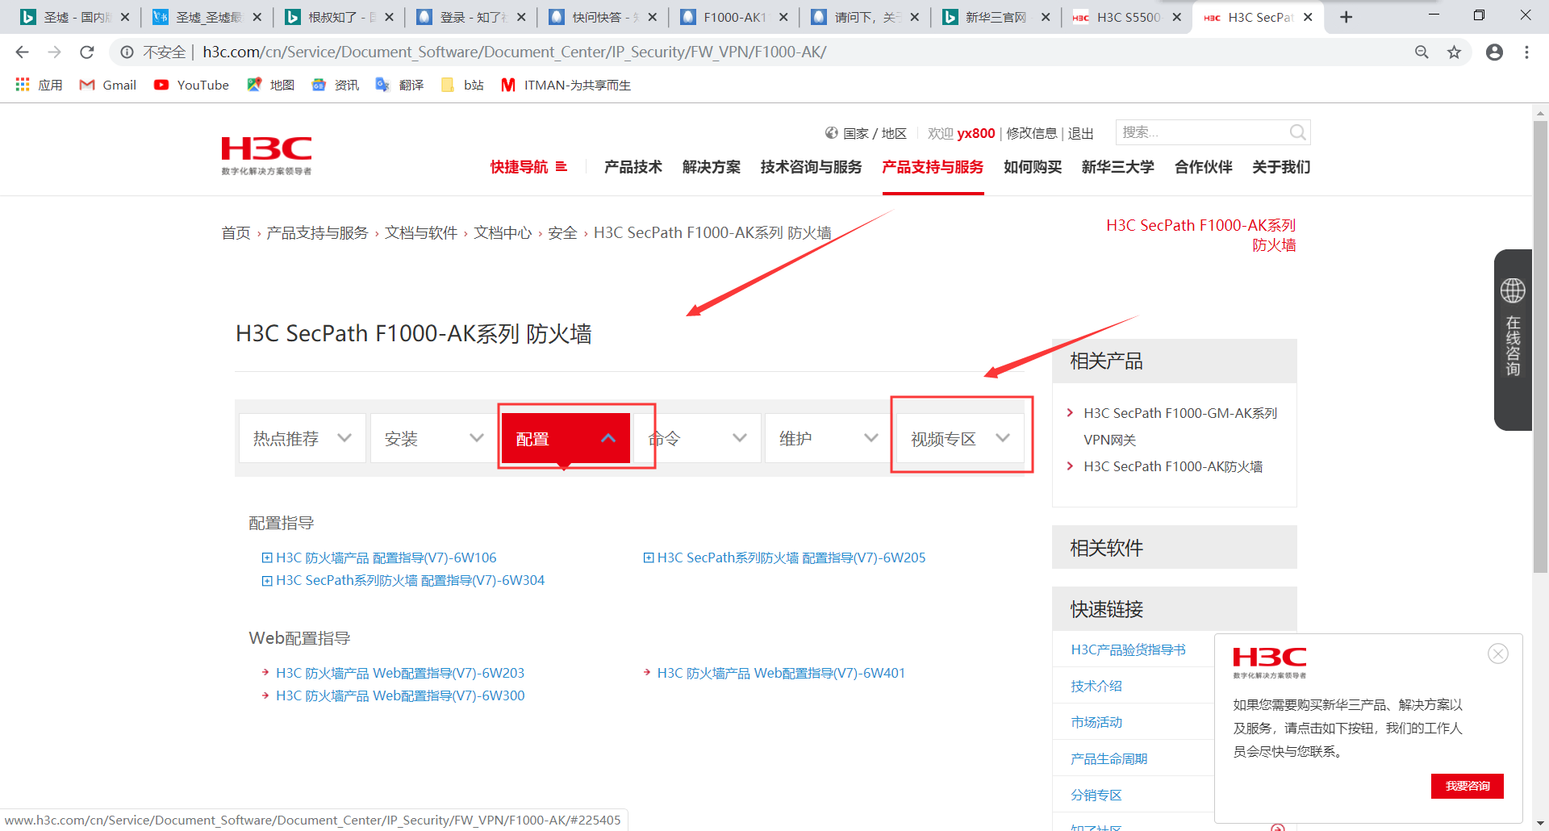Open Chrome's three-dot menu
This screenshot has width=1549, height=831.
coord(1526,52)
